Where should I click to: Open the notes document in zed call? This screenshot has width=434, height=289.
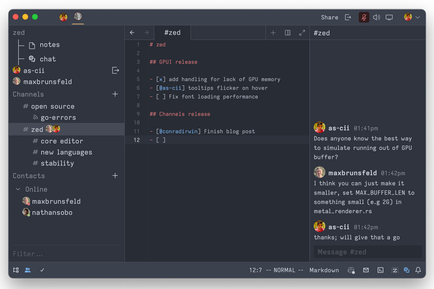[x=44, y=45]
